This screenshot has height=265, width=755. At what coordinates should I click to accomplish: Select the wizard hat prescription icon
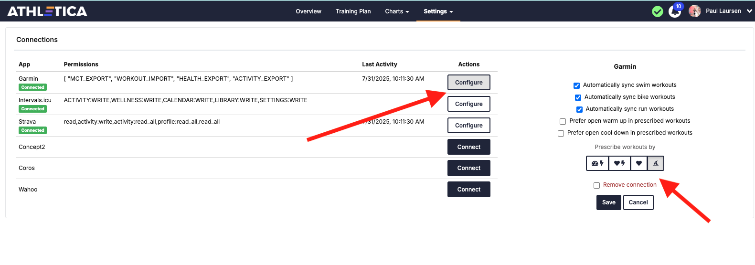656,163
